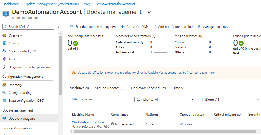Image resolution: width=261 pixels, height=135 pixels.
Task: Click the Filter by name field
Action: (x=100, y=100)
